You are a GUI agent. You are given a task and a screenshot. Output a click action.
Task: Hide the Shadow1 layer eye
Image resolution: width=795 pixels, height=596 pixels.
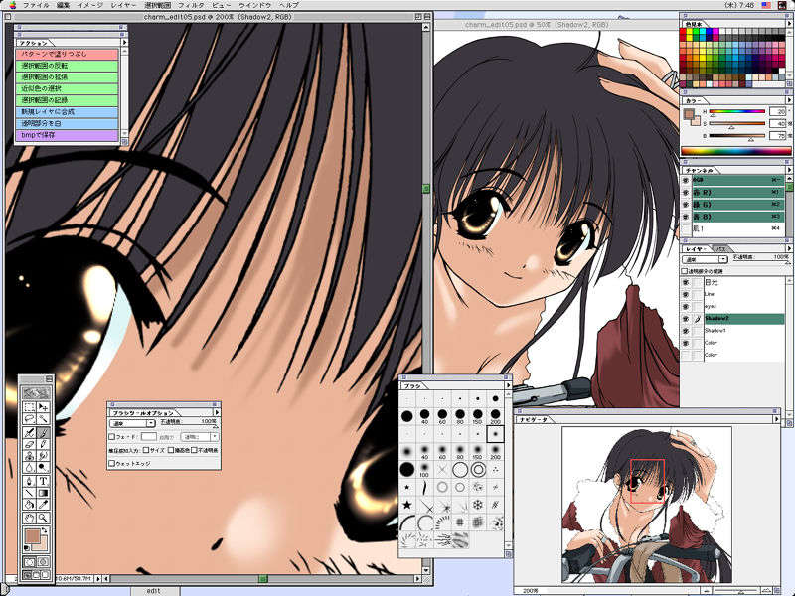[x=686, y=331]
